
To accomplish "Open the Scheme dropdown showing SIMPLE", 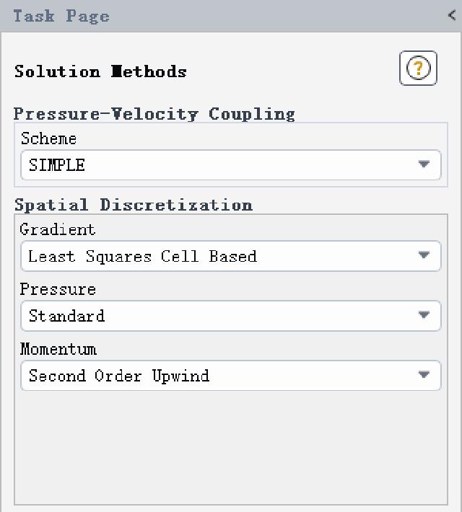I will [x=231, y=165].
